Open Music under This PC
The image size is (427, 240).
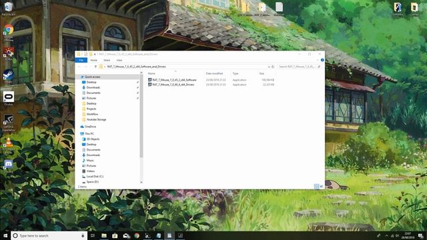[x=90, y=161]
